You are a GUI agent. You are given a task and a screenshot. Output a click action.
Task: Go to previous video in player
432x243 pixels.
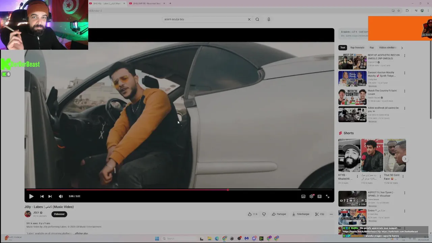tap(42, 196)
